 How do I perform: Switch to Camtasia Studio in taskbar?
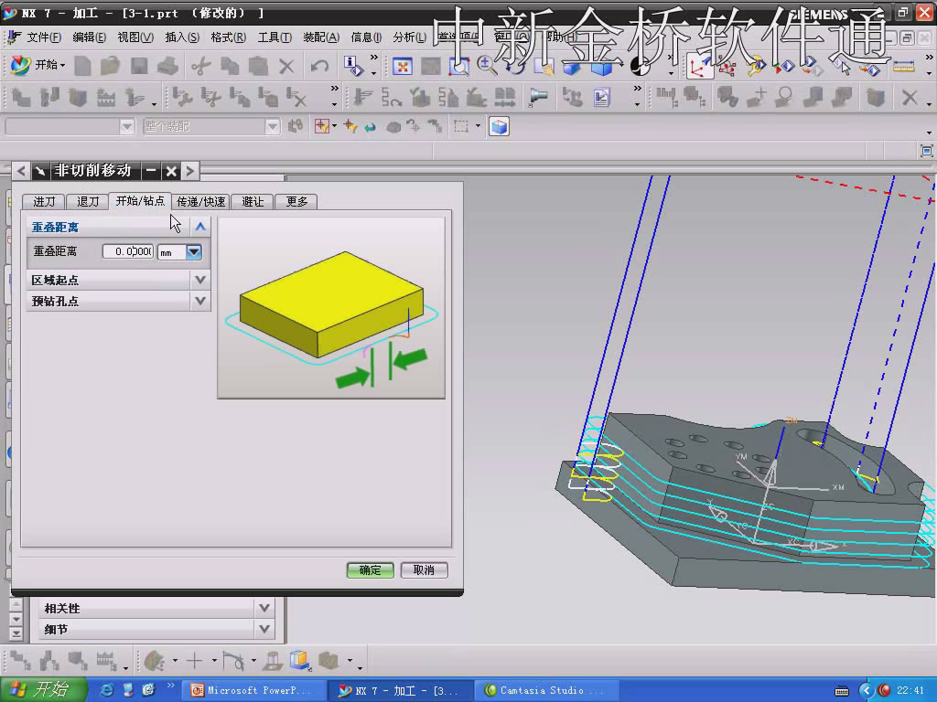pyautogui.click(x=549, y=690)
